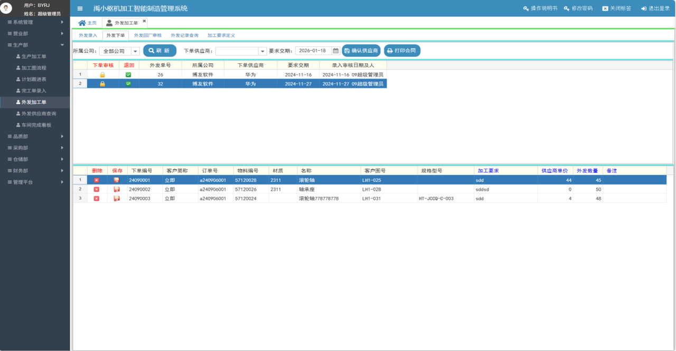Click the hamburger menu icon in header
This screenshot has height=351, width=676.
[80, 8]
